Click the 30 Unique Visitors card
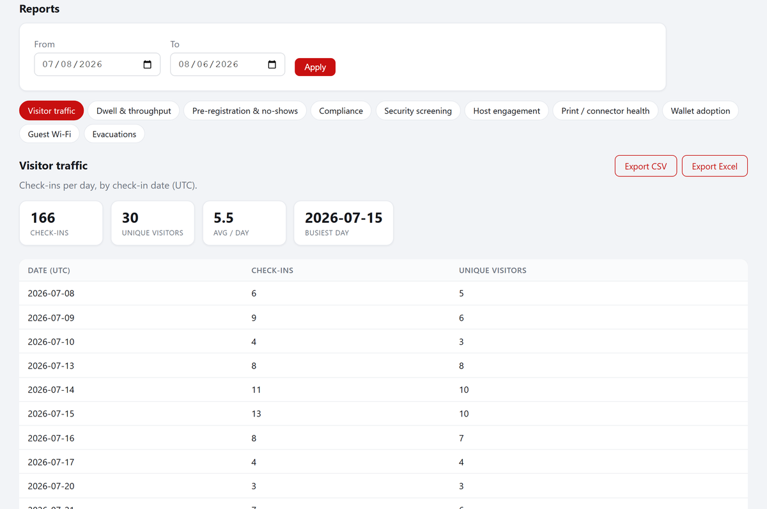Image resolution: width=767 pixels, height=509 pixels. pyautogui.click(x=153, y=223)
